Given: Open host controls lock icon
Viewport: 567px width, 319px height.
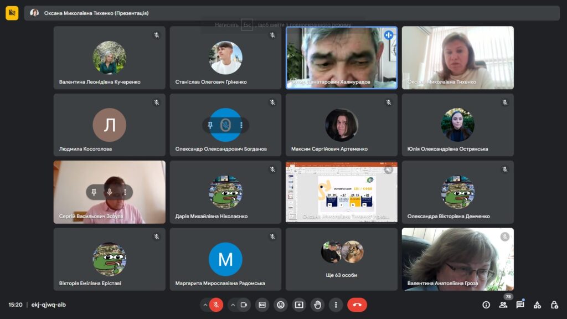Looking at the screenshot, I should (x=554, y=305).
